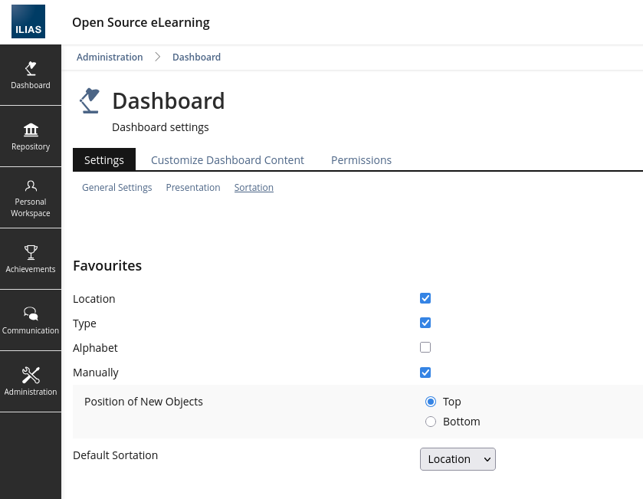Go to General Settings sub-tab
The width and height of the screenshot is (643, 499).
click(116, 188)
